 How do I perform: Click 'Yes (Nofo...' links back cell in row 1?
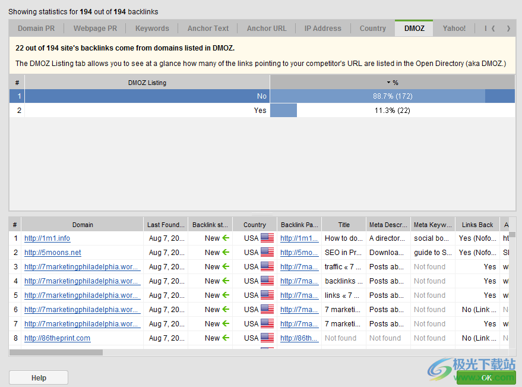[477, 238]
